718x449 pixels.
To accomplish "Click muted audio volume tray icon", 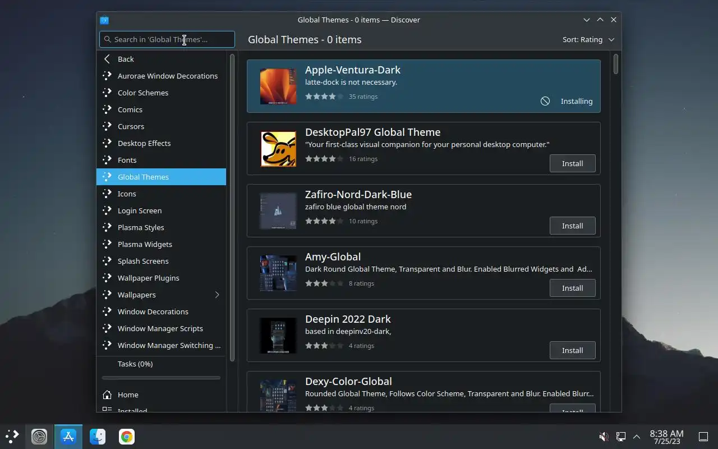I will coord(604,437).
